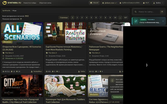This screenshot has width=167, height=104.
Task: Click folder icon on Neighborhood Newspaper card
Action: [x=90, y=53]
